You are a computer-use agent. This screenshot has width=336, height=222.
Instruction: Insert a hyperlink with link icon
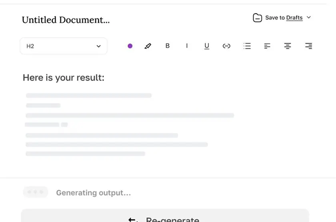point(226,46)
